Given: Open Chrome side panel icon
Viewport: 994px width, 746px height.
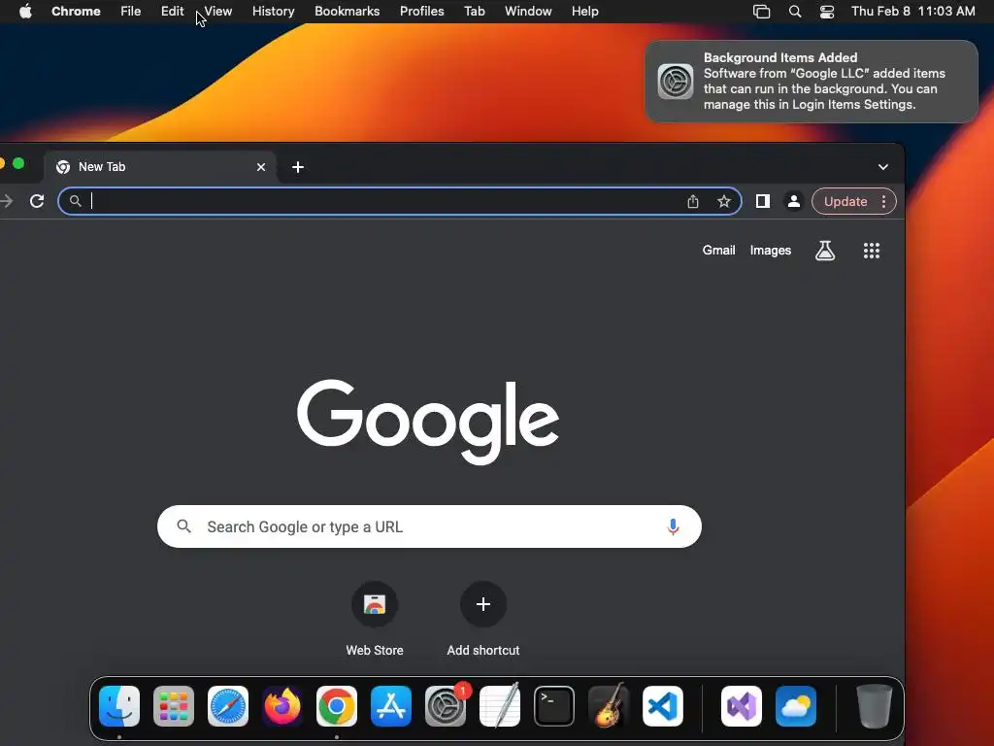Looking at the screenshot, I should [763, 201].
